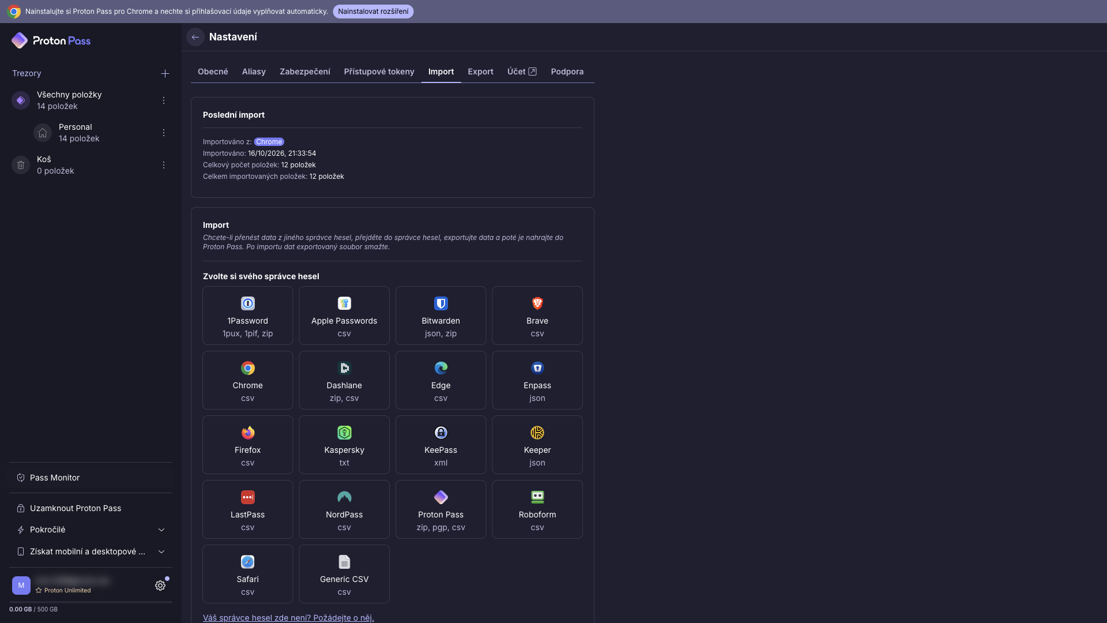Select 1Password as import source

click(x=247, y=316)
